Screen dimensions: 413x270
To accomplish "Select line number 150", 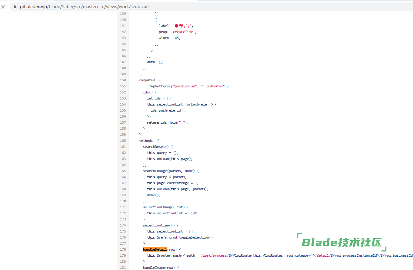I will pyautogui.click(x=123, y=80).
